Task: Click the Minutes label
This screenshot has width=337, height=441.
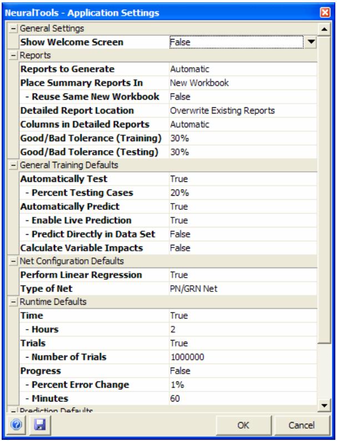Action: click(50, 398)
